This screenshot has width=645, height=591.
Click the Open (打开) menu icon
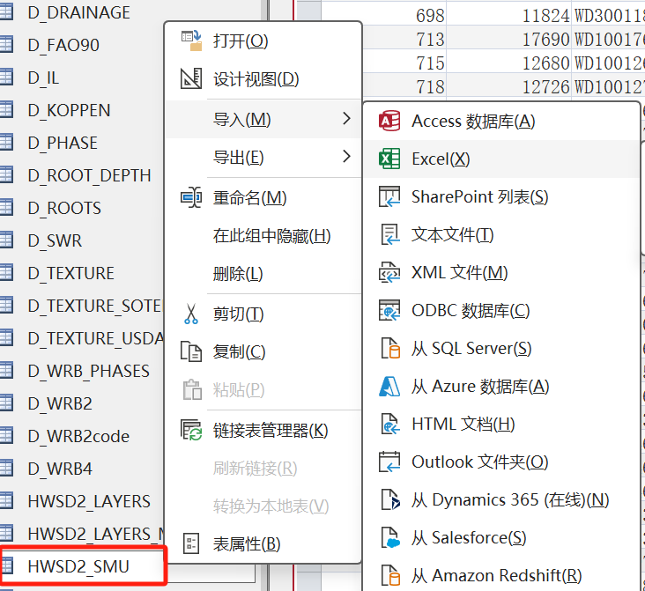[191, 41]
